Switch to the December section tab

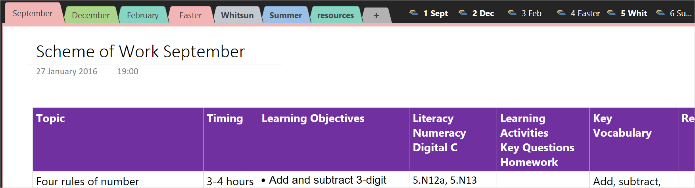tap(90, 15)
